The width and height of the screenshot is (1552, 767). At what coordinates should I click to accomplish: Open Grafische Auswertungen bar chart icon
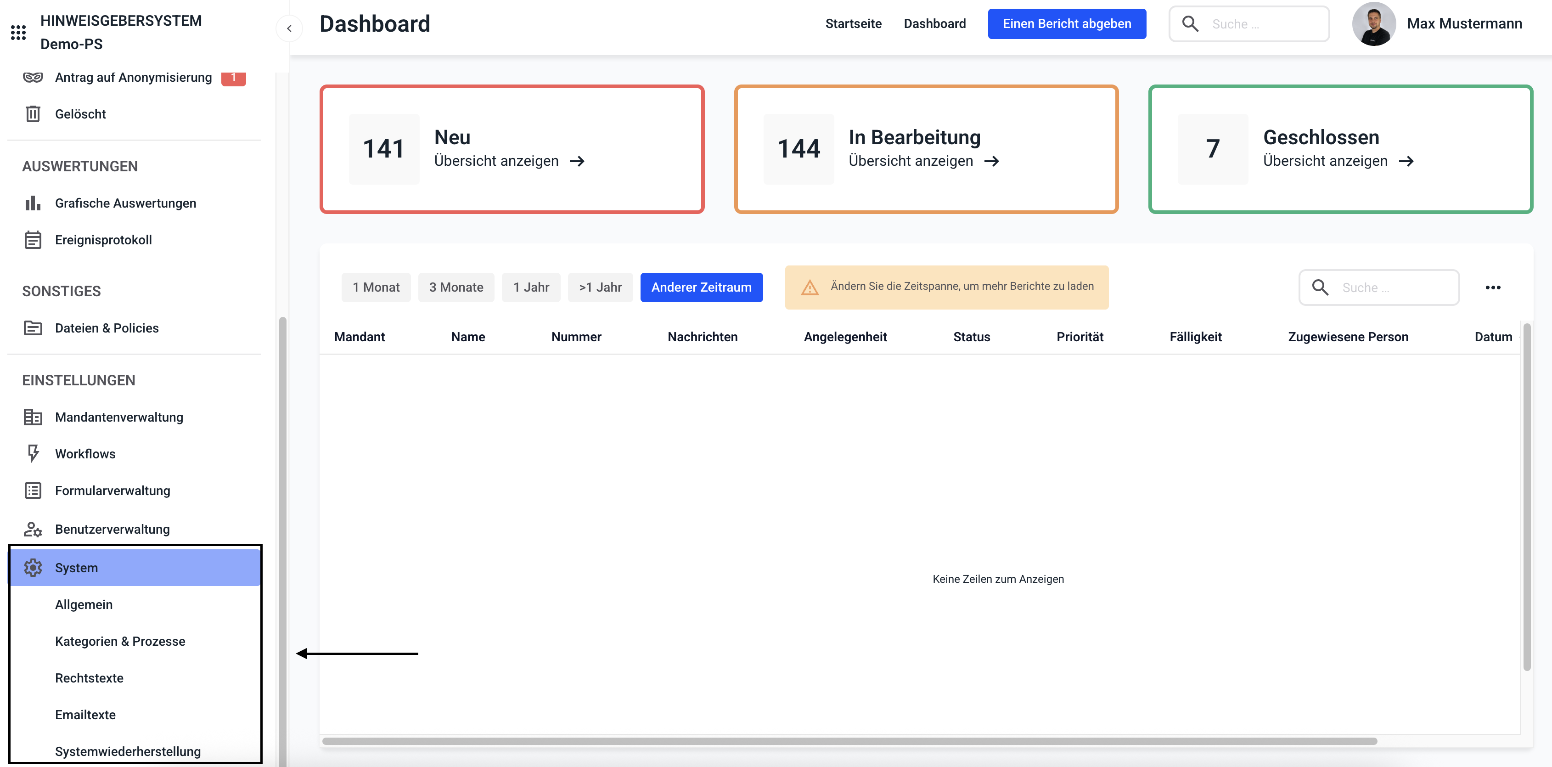(33, 203)
